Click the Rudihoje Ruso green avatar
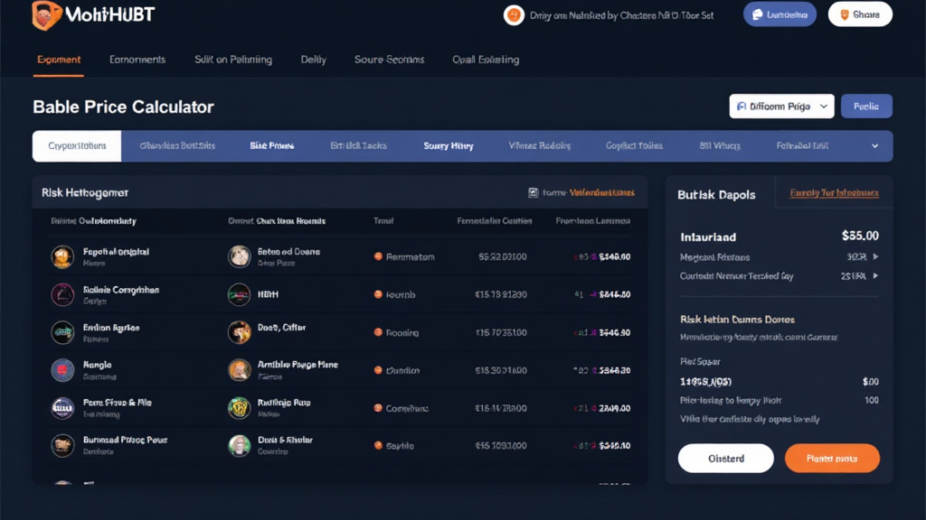Viewport: 926px width, 520px height. pyautogui.click(x=239, y=408)
